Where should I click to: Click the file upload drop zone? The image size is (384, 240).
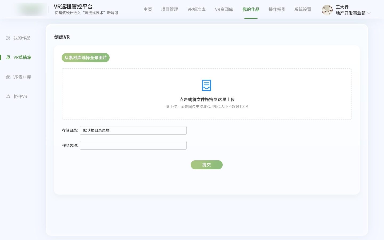pyautogui.click(x=207, y=94)
